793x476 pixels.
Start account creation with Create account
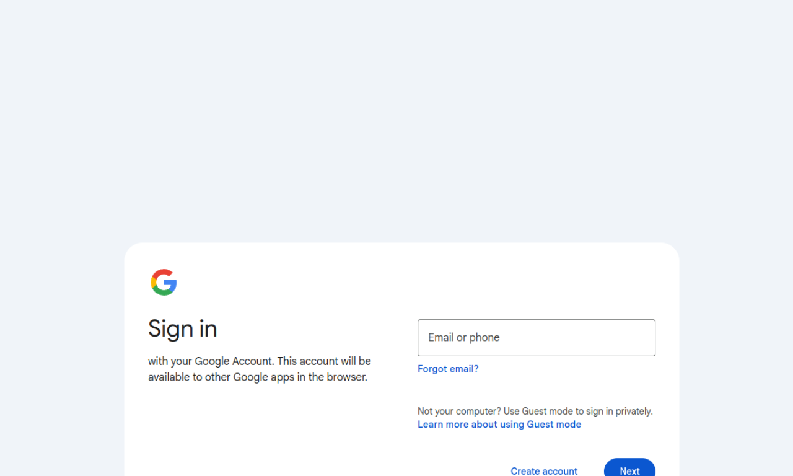(543, 471)
